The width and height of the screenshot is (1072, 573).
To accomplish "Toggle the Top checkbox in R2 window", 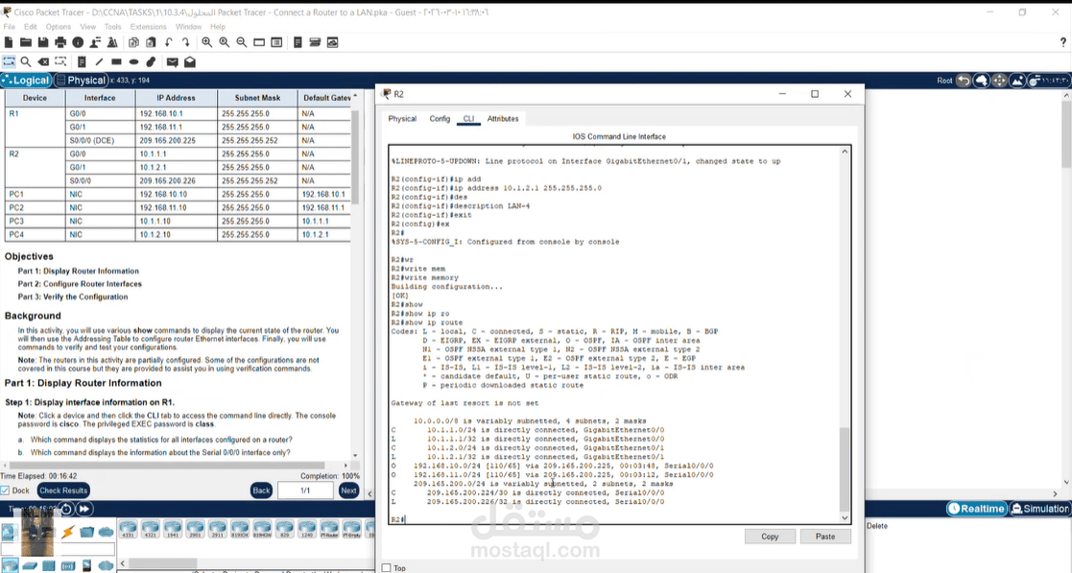I will [x=386, y=567].
